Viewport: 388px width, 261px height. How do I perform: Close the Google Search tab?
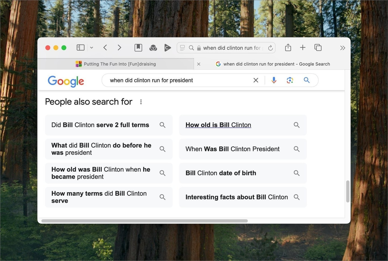click(x=199, y=64)
